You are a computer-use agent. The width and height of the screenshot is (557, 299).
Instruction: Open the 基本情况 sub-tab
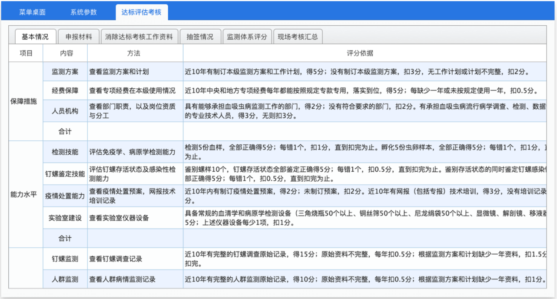click(x=35, y=37)
